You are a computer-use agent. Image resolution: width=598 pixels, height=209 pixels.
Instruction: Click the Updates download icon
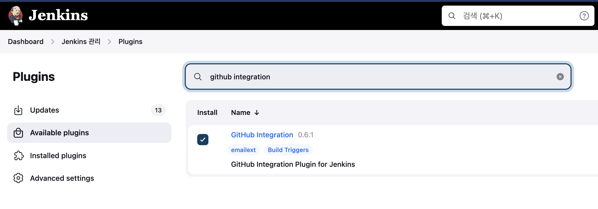tap(18, 110)
